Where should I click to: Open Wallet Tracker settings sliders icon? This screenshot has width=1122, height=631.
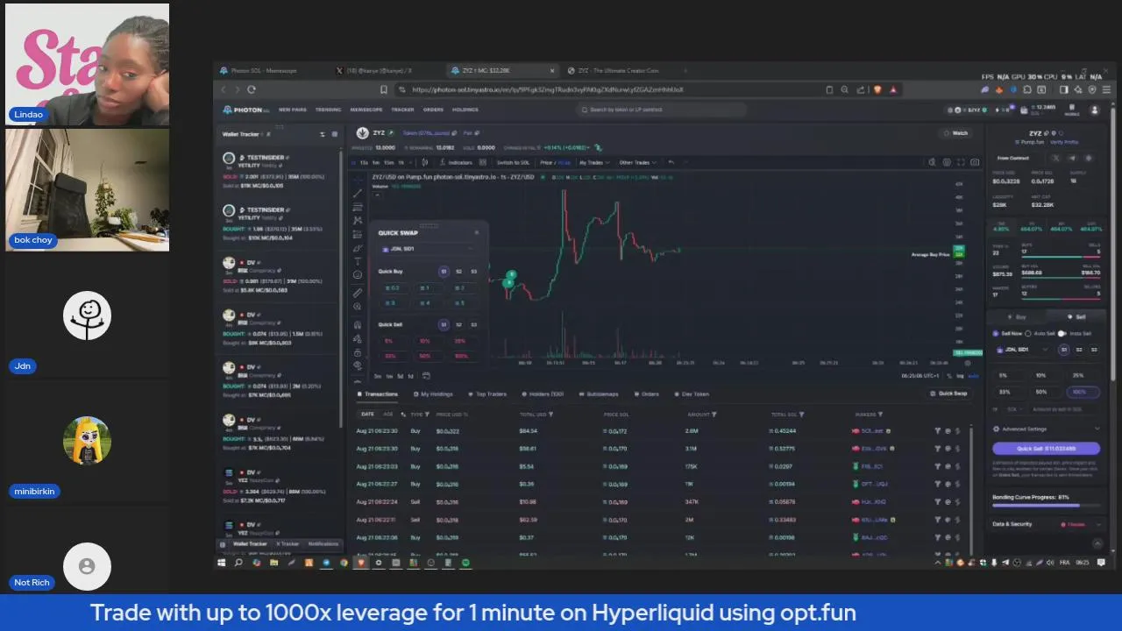[x=322, y=134]
